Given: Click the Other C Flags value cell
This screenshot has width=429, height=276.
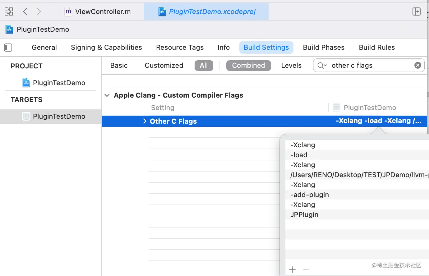Looking at the screenshot, I should coord(378,121).
